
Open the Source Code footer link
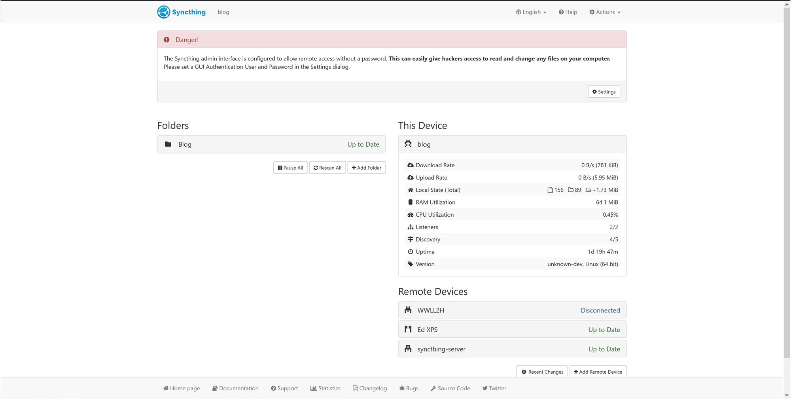[x=450, y=388]
